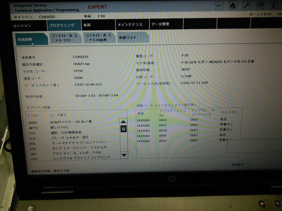The width and height of the screenshot is (282, 211).
Task: Select option row -A090 AGMバッテリー
Action: (73, 122)
